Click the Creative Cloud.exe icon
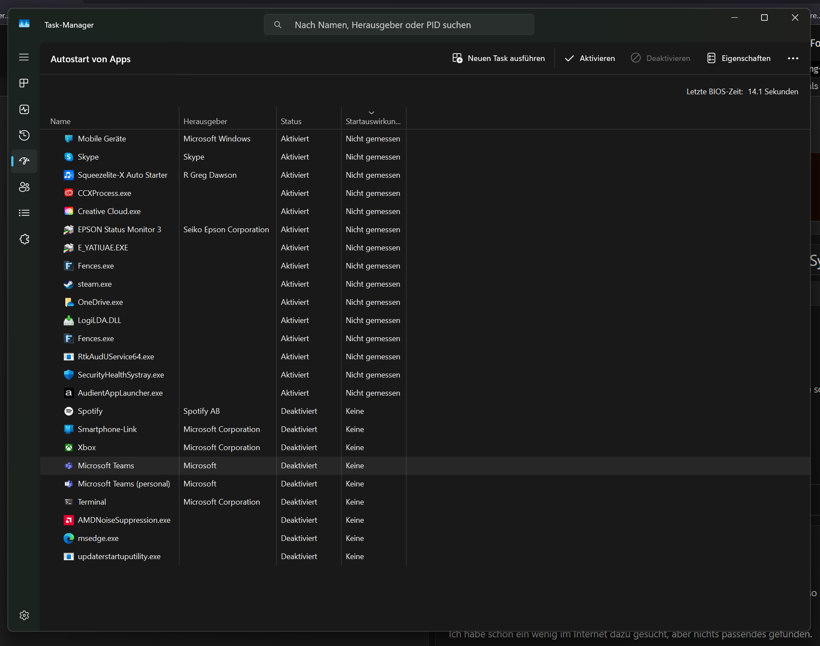 pos(69,211)
